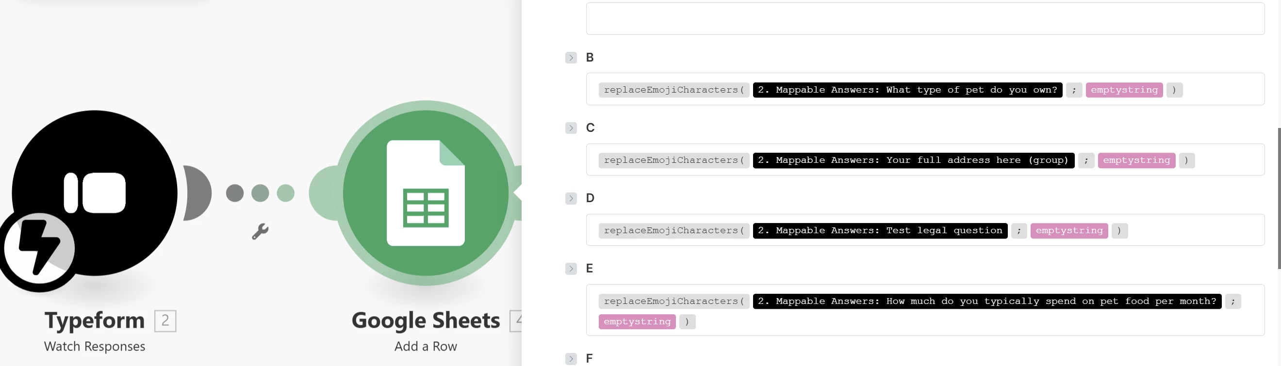Select replaceEmojiCharacters( pill in field B
The width and height of the screenshot is (1281, 366).
click(x=674, y=90)
